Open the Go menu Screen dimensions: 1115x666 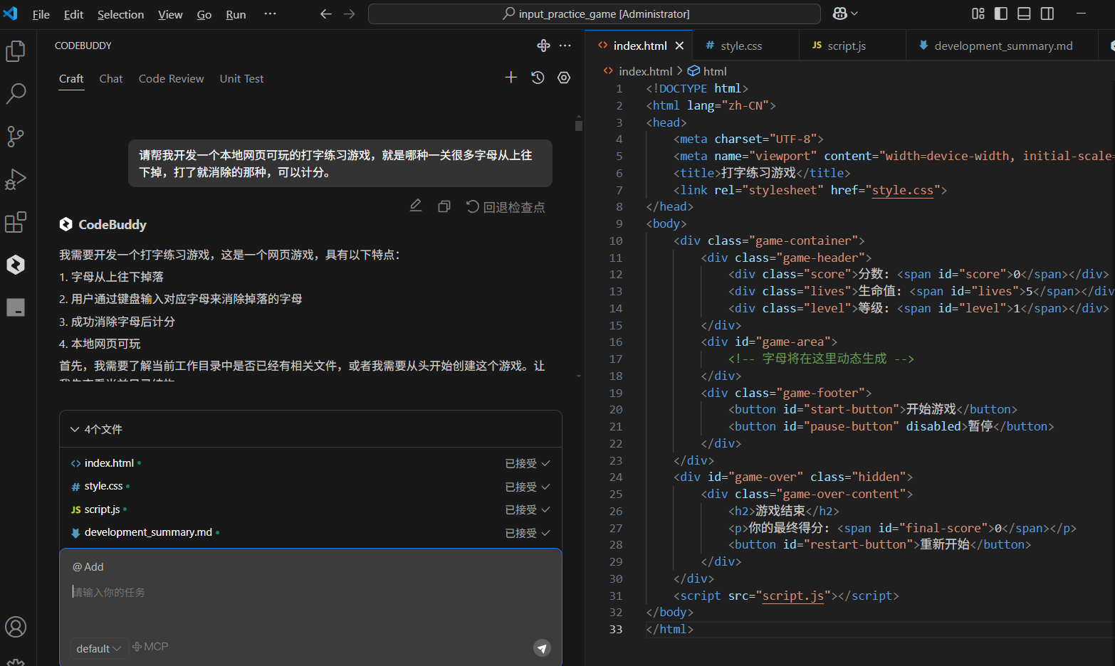pos(204,14)
